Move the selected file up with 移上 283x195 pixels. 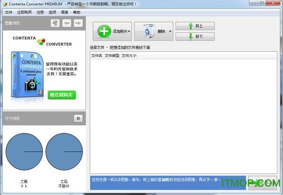(195, 26)
